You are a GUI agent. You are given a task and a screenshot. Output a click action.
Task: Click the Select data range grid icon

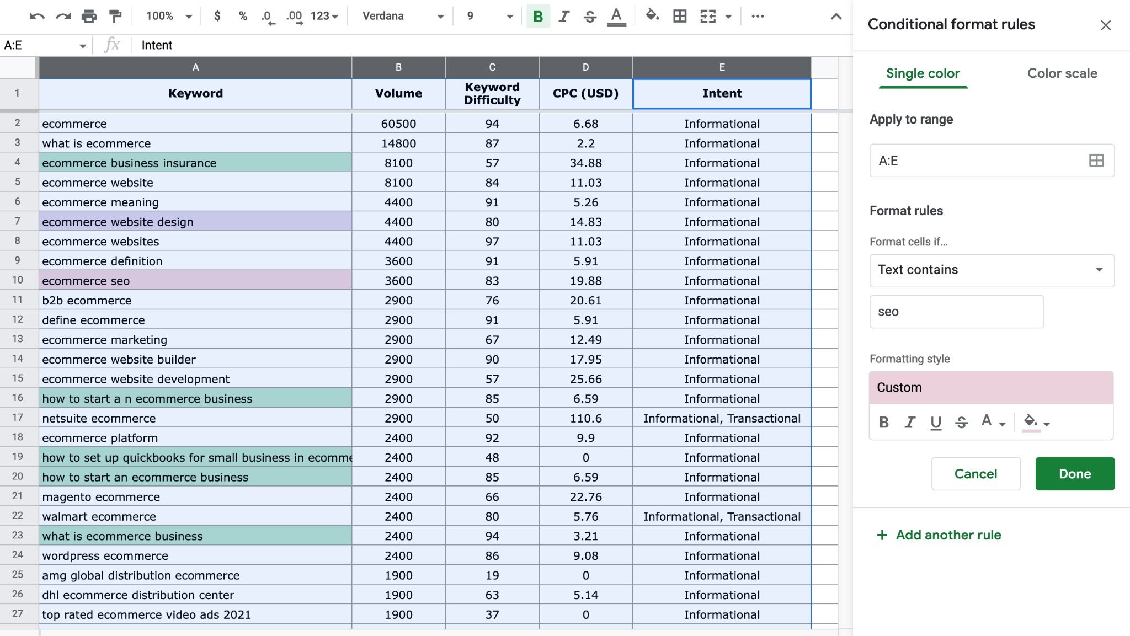tap(1096, 161)
